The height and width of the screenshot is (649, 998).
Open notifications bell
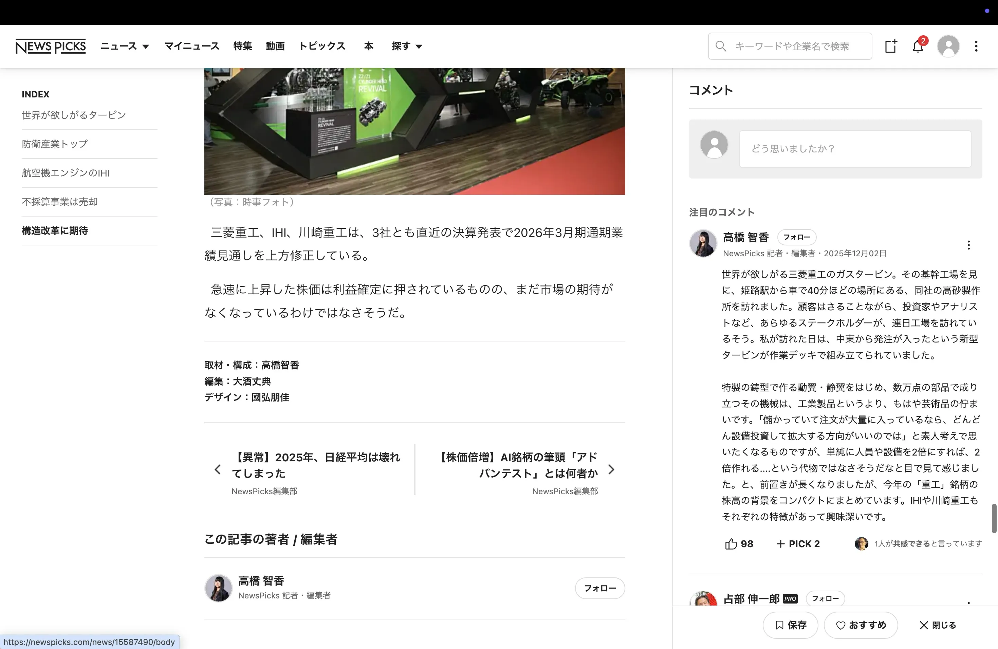[918, 46]
